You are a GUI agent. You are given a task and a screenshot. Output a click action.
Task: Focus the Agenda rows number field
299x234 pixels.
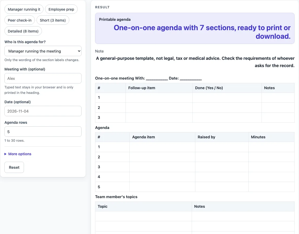point(43,132)
